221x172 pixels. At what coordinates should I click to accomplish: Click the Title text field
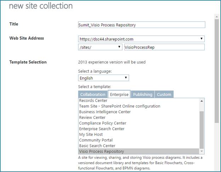tap(141, 25)
